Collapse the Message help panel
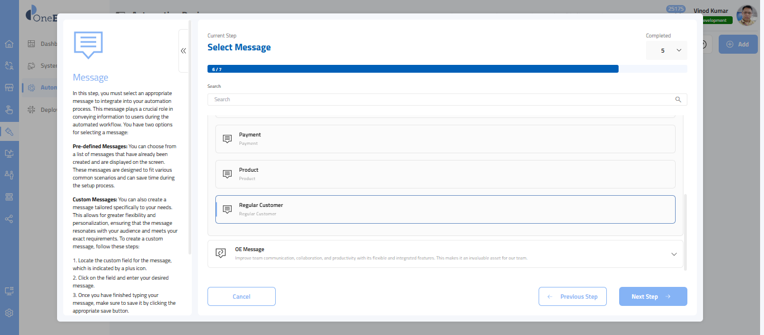This screenshot has height=335, width=764. pyautogui.click(x=183, y=51)
